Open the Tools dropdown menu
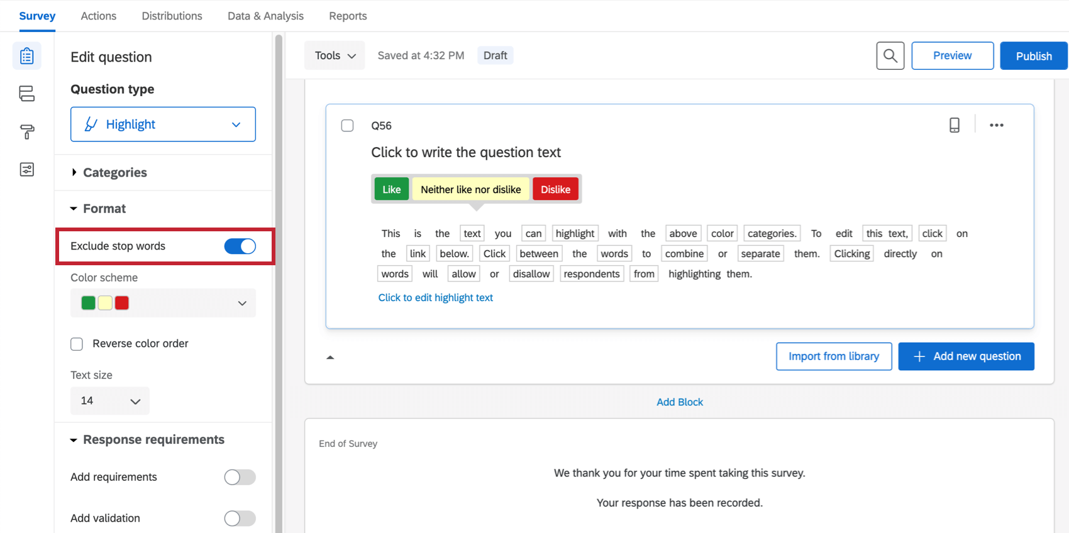 [x=335, y=55]
